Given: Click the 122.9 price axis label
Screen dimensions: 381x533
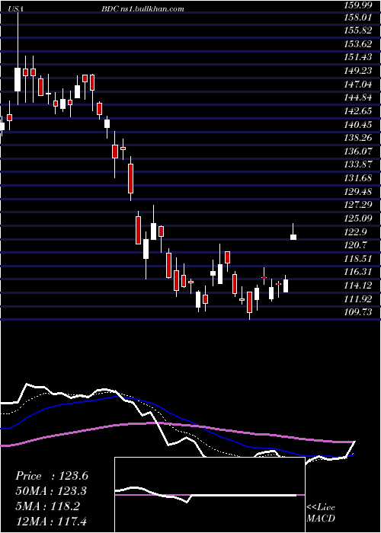Looking at the screenshot, I should tap(356, 231).
